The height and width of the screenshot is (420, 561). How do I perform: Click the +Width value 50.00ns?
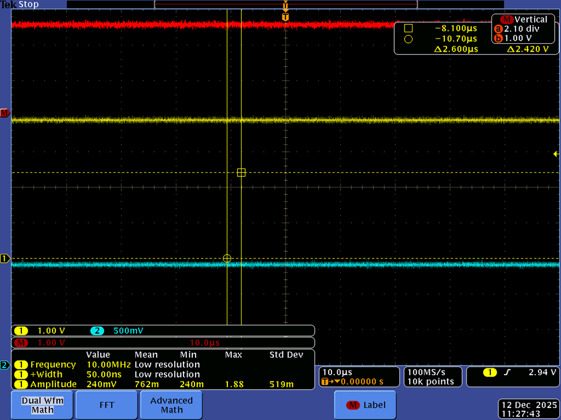pyautogui.click(x=104, y=374)
